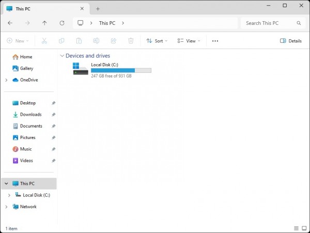Click the search magnifier icon
The image size is (310, 233).
coord(299,23)
